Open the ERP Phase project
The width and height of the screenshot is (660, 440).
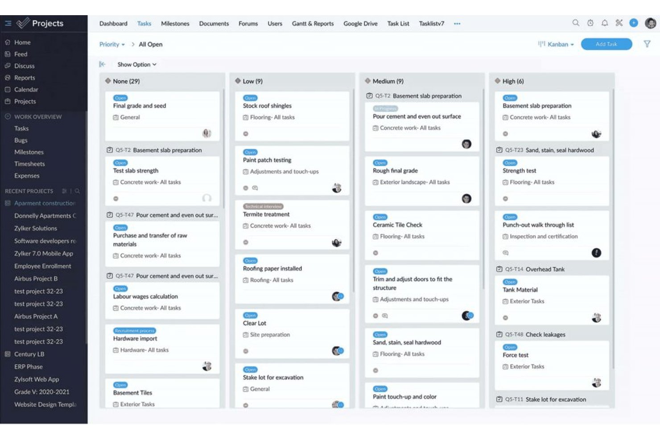29,366
